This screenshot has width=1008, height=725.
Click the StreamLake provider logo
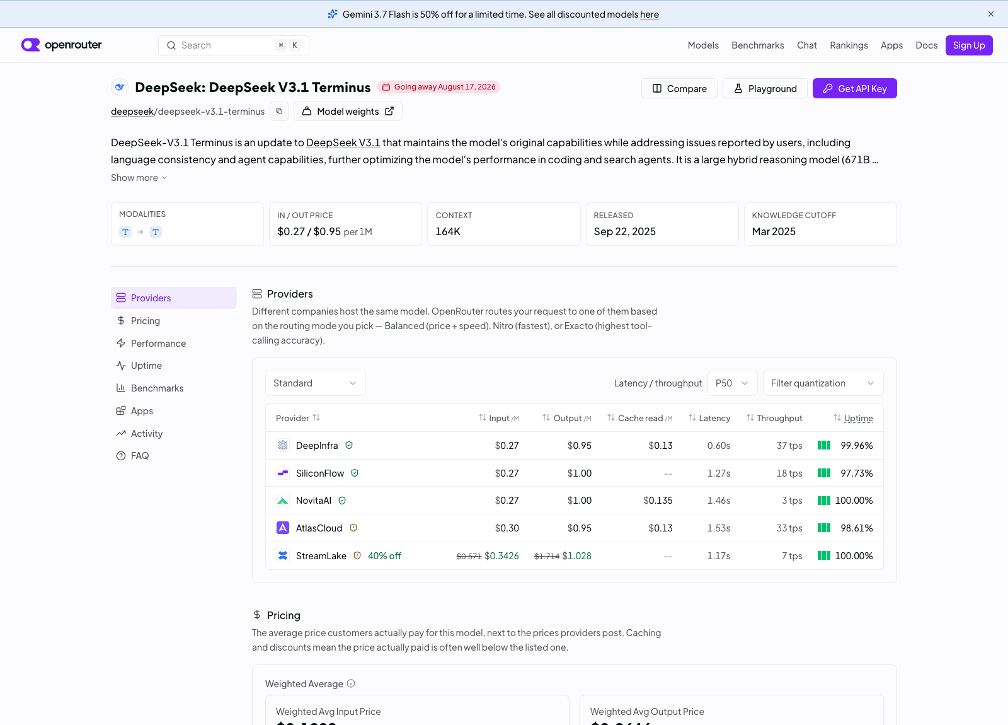click(283, 555)
